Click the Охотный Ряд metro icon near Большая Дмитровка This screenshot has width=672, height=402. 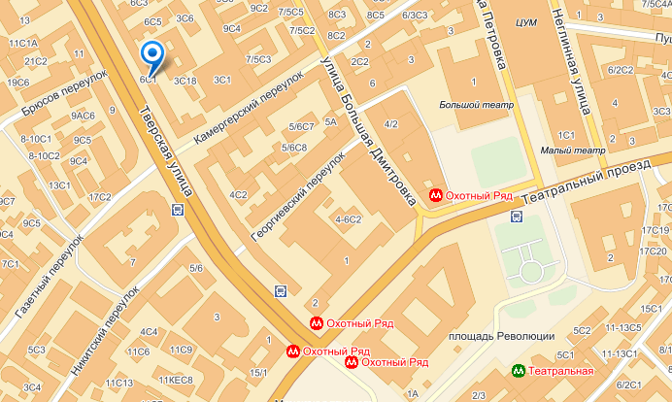tap(436, 195)
